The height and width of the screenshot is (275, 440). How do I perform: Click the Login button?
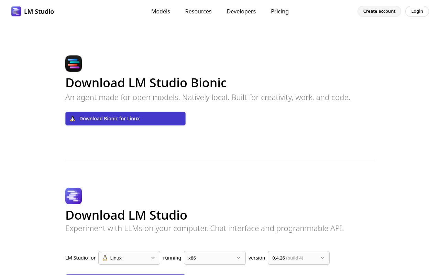pyautogui.click(x=417, y=11)
